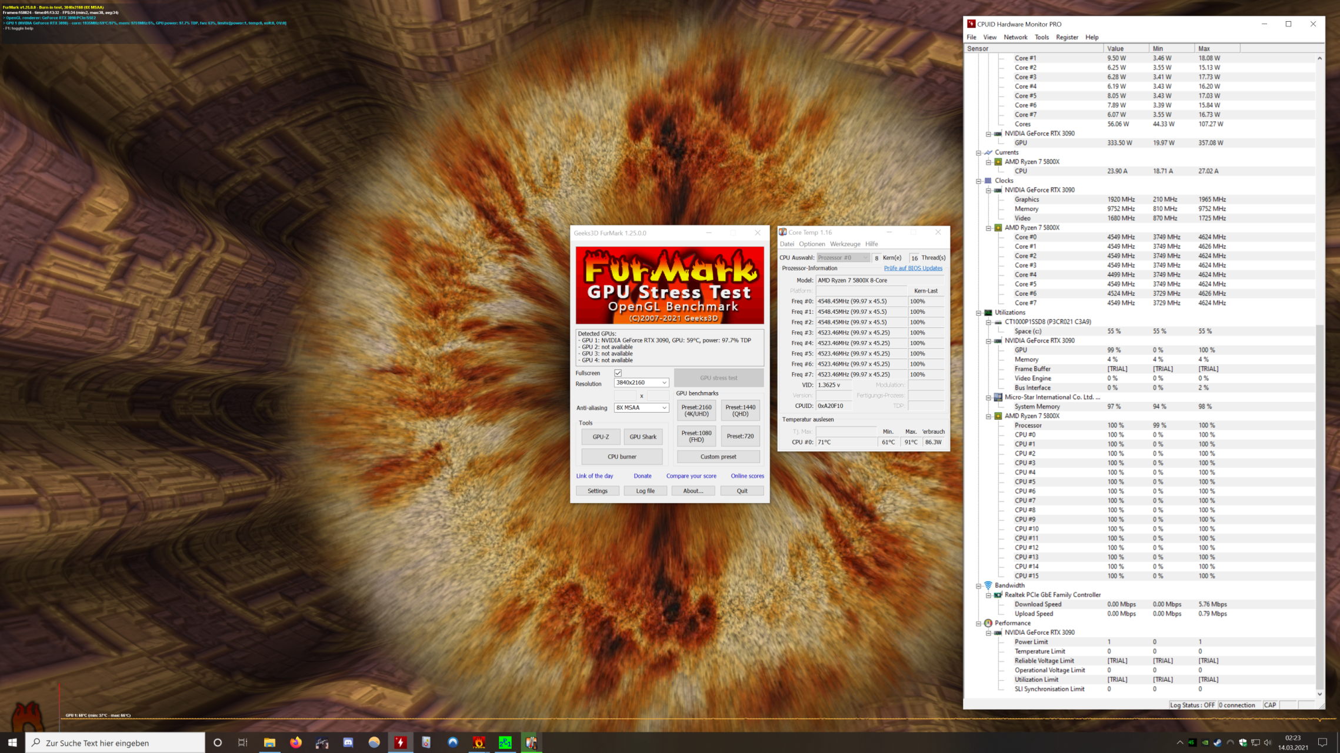Viewport: 1340px width, 753px height.
Task: Switch to FurMark via its taskbar icon
Action: (479, 742)
